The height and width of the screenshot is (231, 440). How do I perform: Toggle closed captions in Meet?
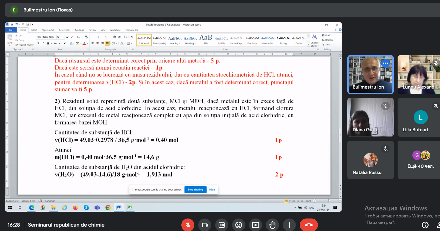222,225
